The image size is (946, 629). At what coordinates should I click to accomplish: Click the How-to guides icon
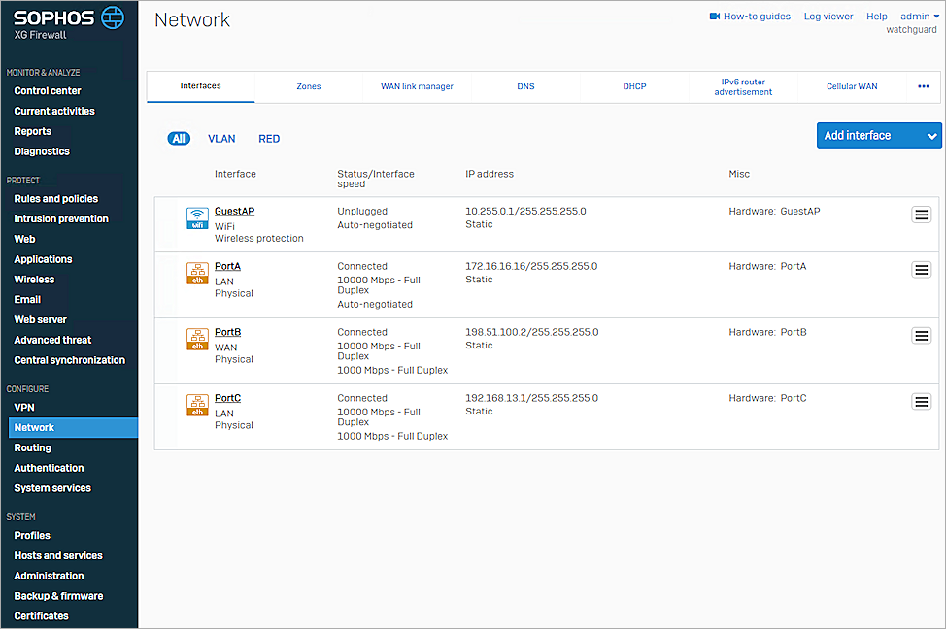click(716, 16)
